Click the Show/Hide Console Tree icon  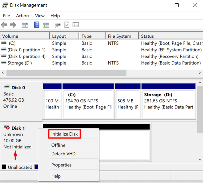pos(25,25)
